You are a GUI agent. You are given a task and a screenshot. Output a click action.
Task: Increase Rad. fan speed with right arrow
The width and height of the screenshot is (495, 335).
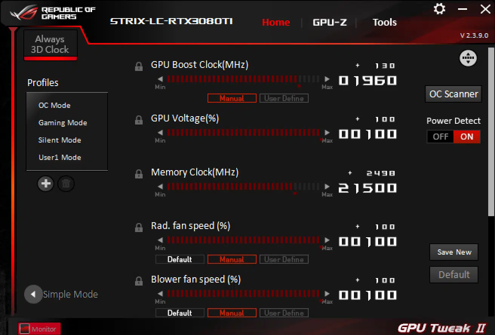pyautogui.click(x=327, y=240)
